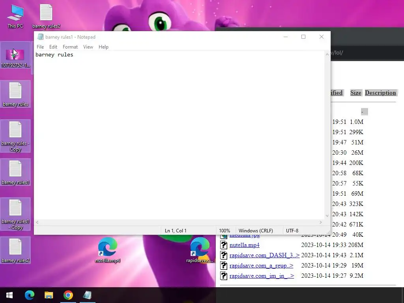Click the file icon beside nutella.mp4
Image resolution: width=404 pixels, height=303 pixels.
[224, 245]
